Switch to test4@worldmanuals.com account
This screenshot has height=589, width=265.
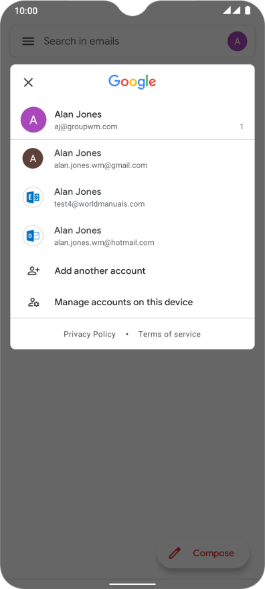(x=132, y=197)
